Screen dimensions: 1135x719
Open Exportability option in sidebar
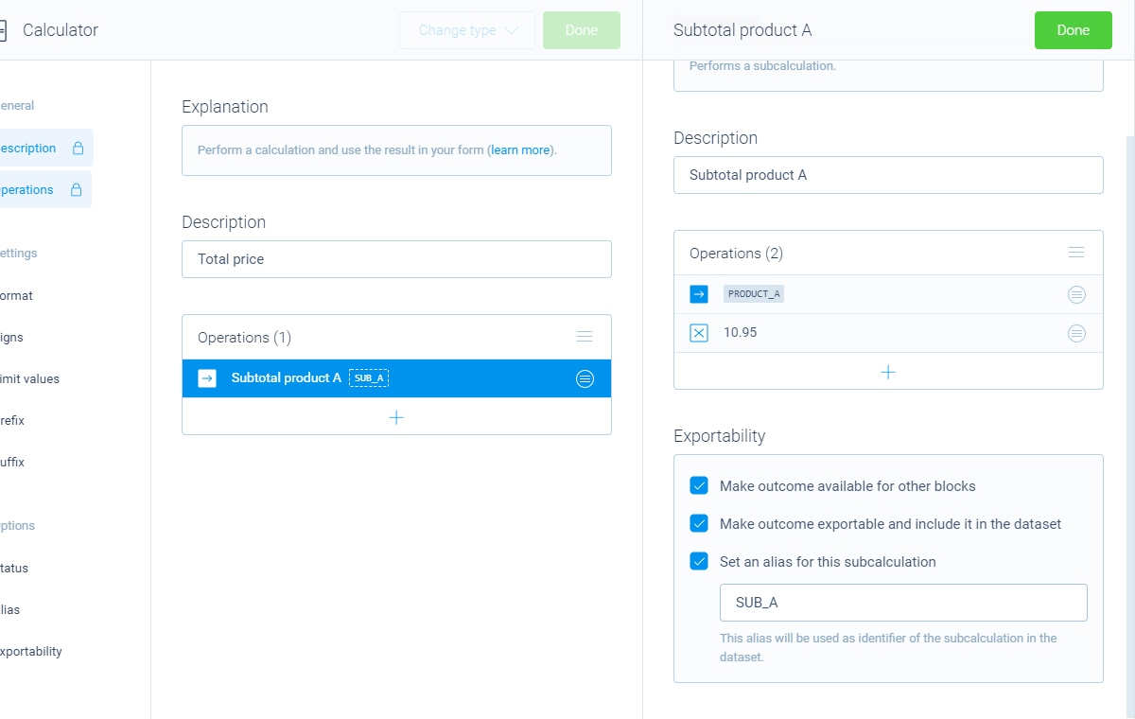pyautogui.click(x=31, y=652)
